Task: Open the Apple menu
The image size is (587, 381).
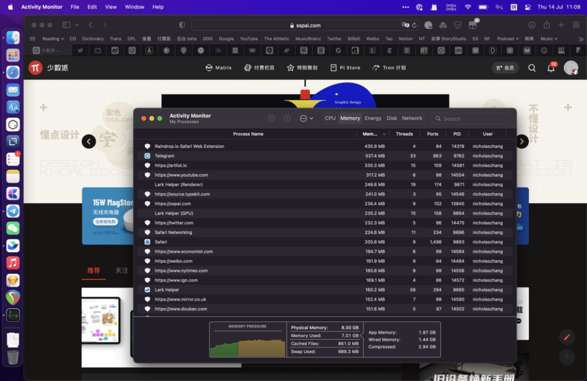Action: pos(10,7)
